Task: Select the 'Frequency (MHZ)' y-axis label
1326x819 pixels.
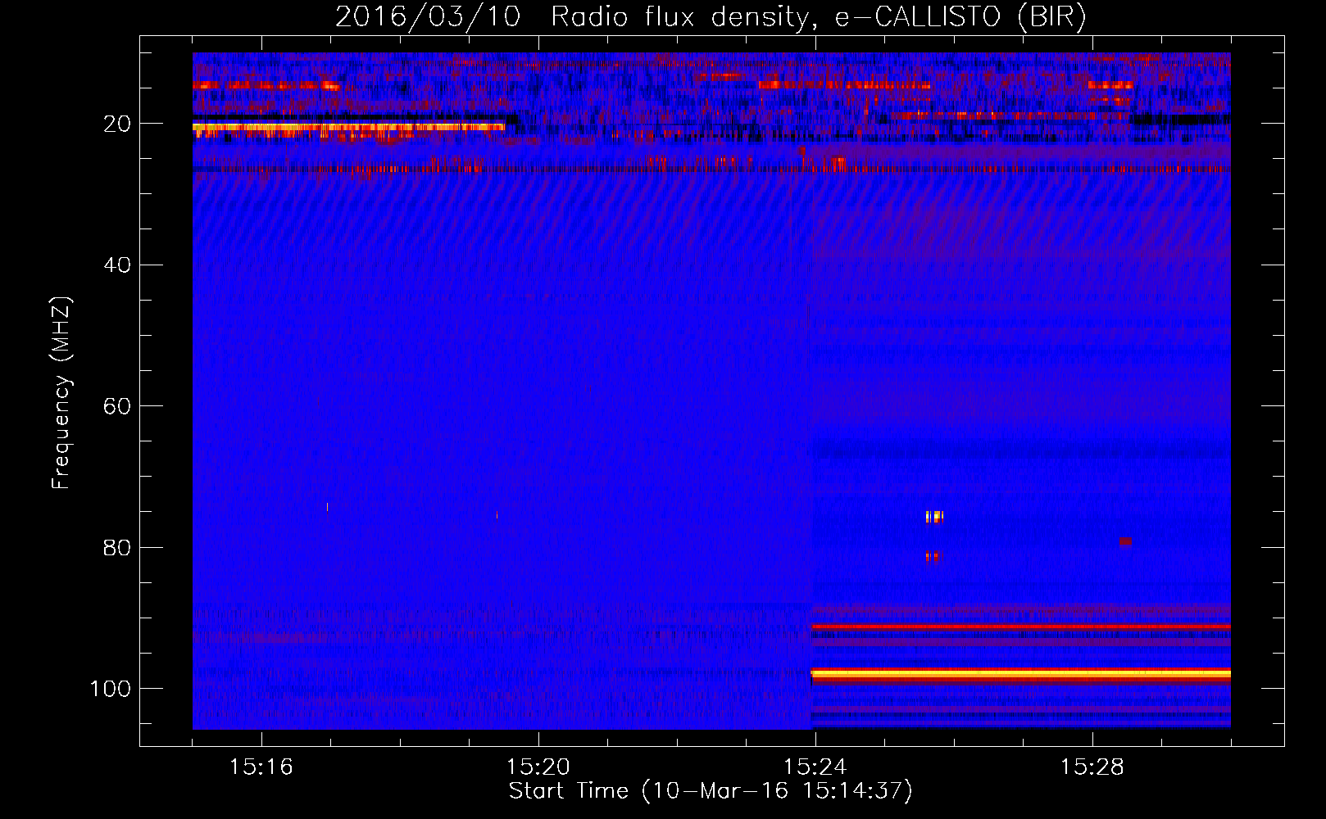Action: pos(61,392)
